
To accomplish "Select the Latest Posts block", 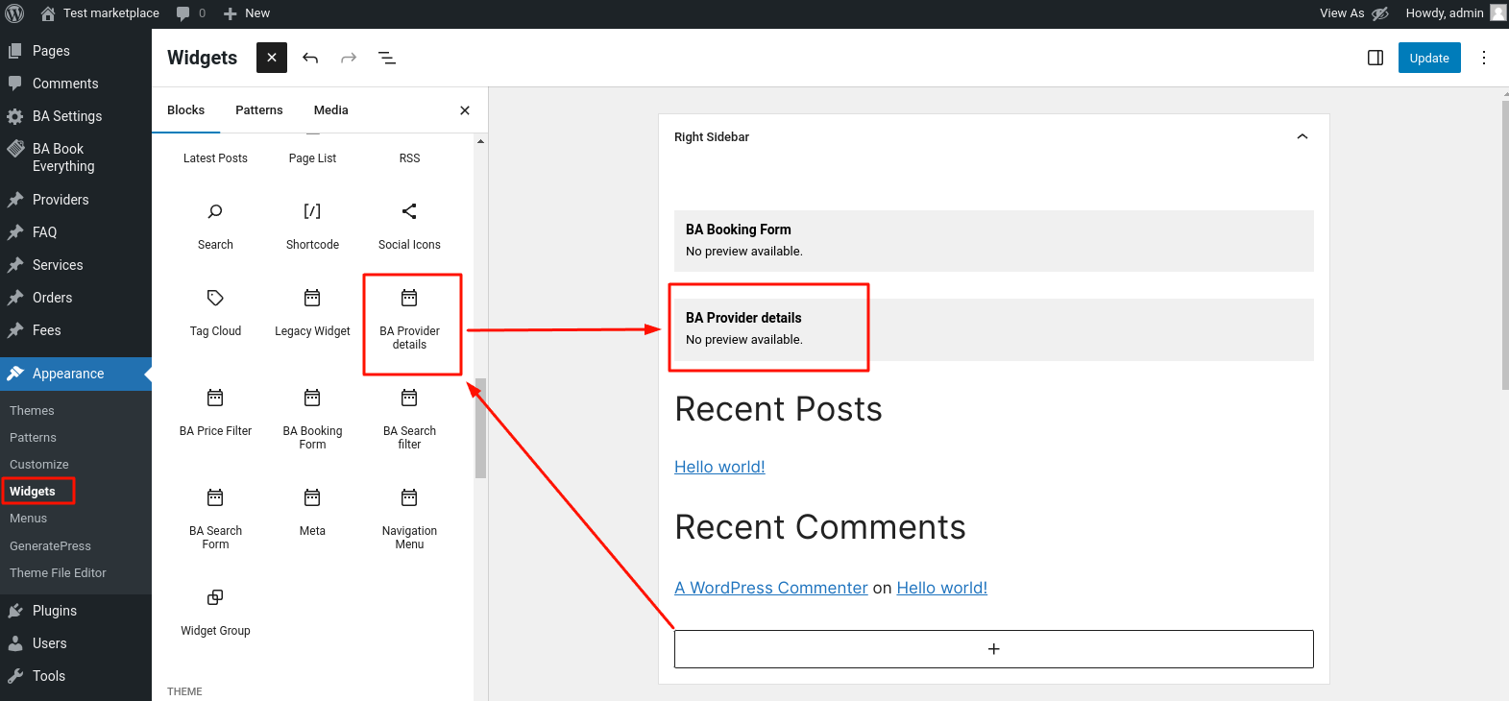I will point(215,157).
